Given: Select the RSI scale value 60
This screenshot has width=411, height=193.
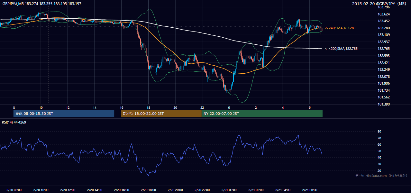Looking at the screenshot, I should click(x=379, y=144).
